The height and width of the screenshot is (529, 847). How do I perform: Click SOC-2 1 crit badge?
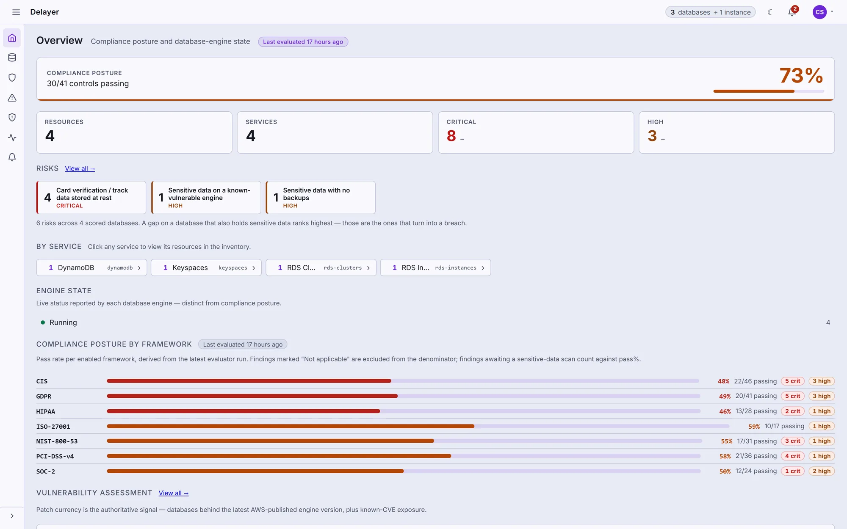(x=793, y=471)
